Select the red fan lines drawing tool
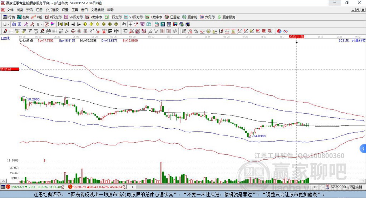This screenshot has width=366, height=198. coord(132,31)
